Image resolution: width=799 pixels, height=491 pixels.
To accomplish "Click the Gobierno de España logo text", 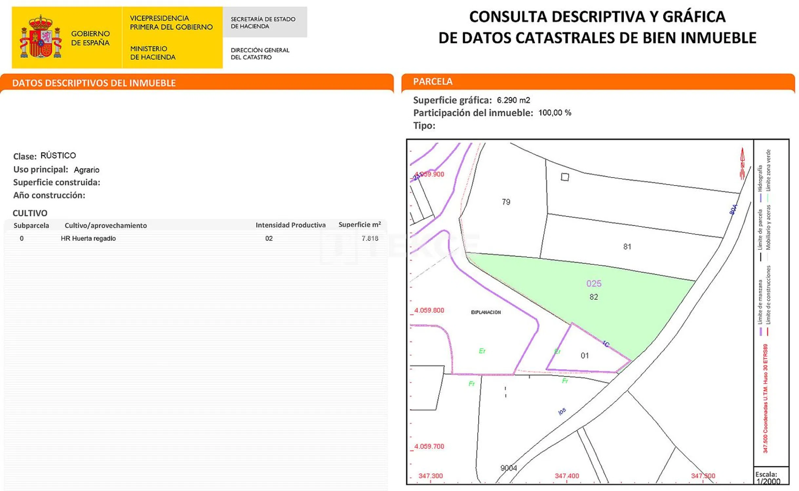I will 90,38.
